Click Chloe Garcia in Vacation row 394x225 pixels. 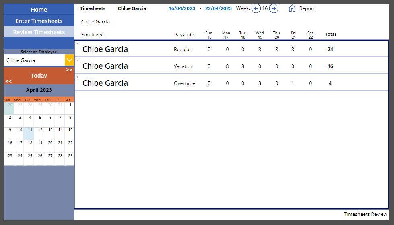105,66
